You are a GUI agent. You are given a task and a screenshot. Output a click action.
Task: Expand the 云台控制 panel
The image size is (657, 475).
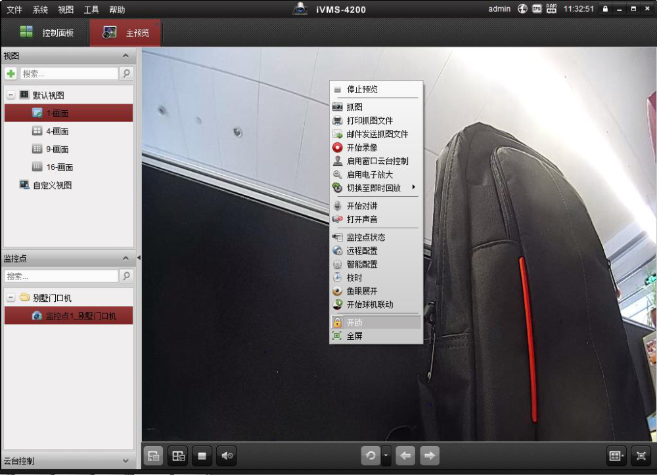click(x=125, y=461)
